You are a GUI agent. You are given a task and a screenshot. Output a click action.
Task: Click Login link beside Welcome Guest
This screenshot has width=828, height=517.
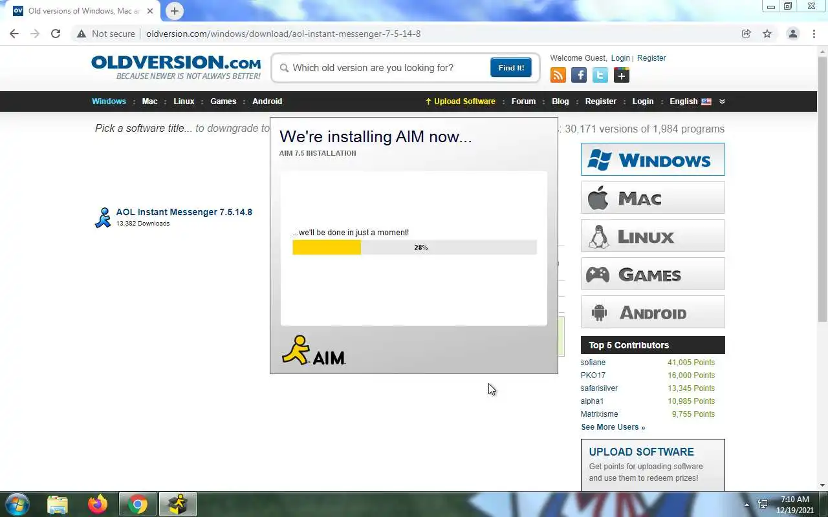click(620, 58)
